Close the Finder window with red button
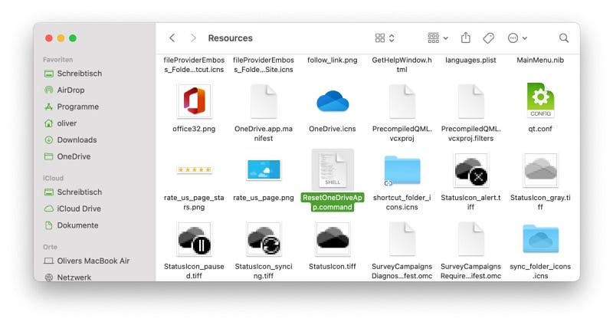 point(49,38)
